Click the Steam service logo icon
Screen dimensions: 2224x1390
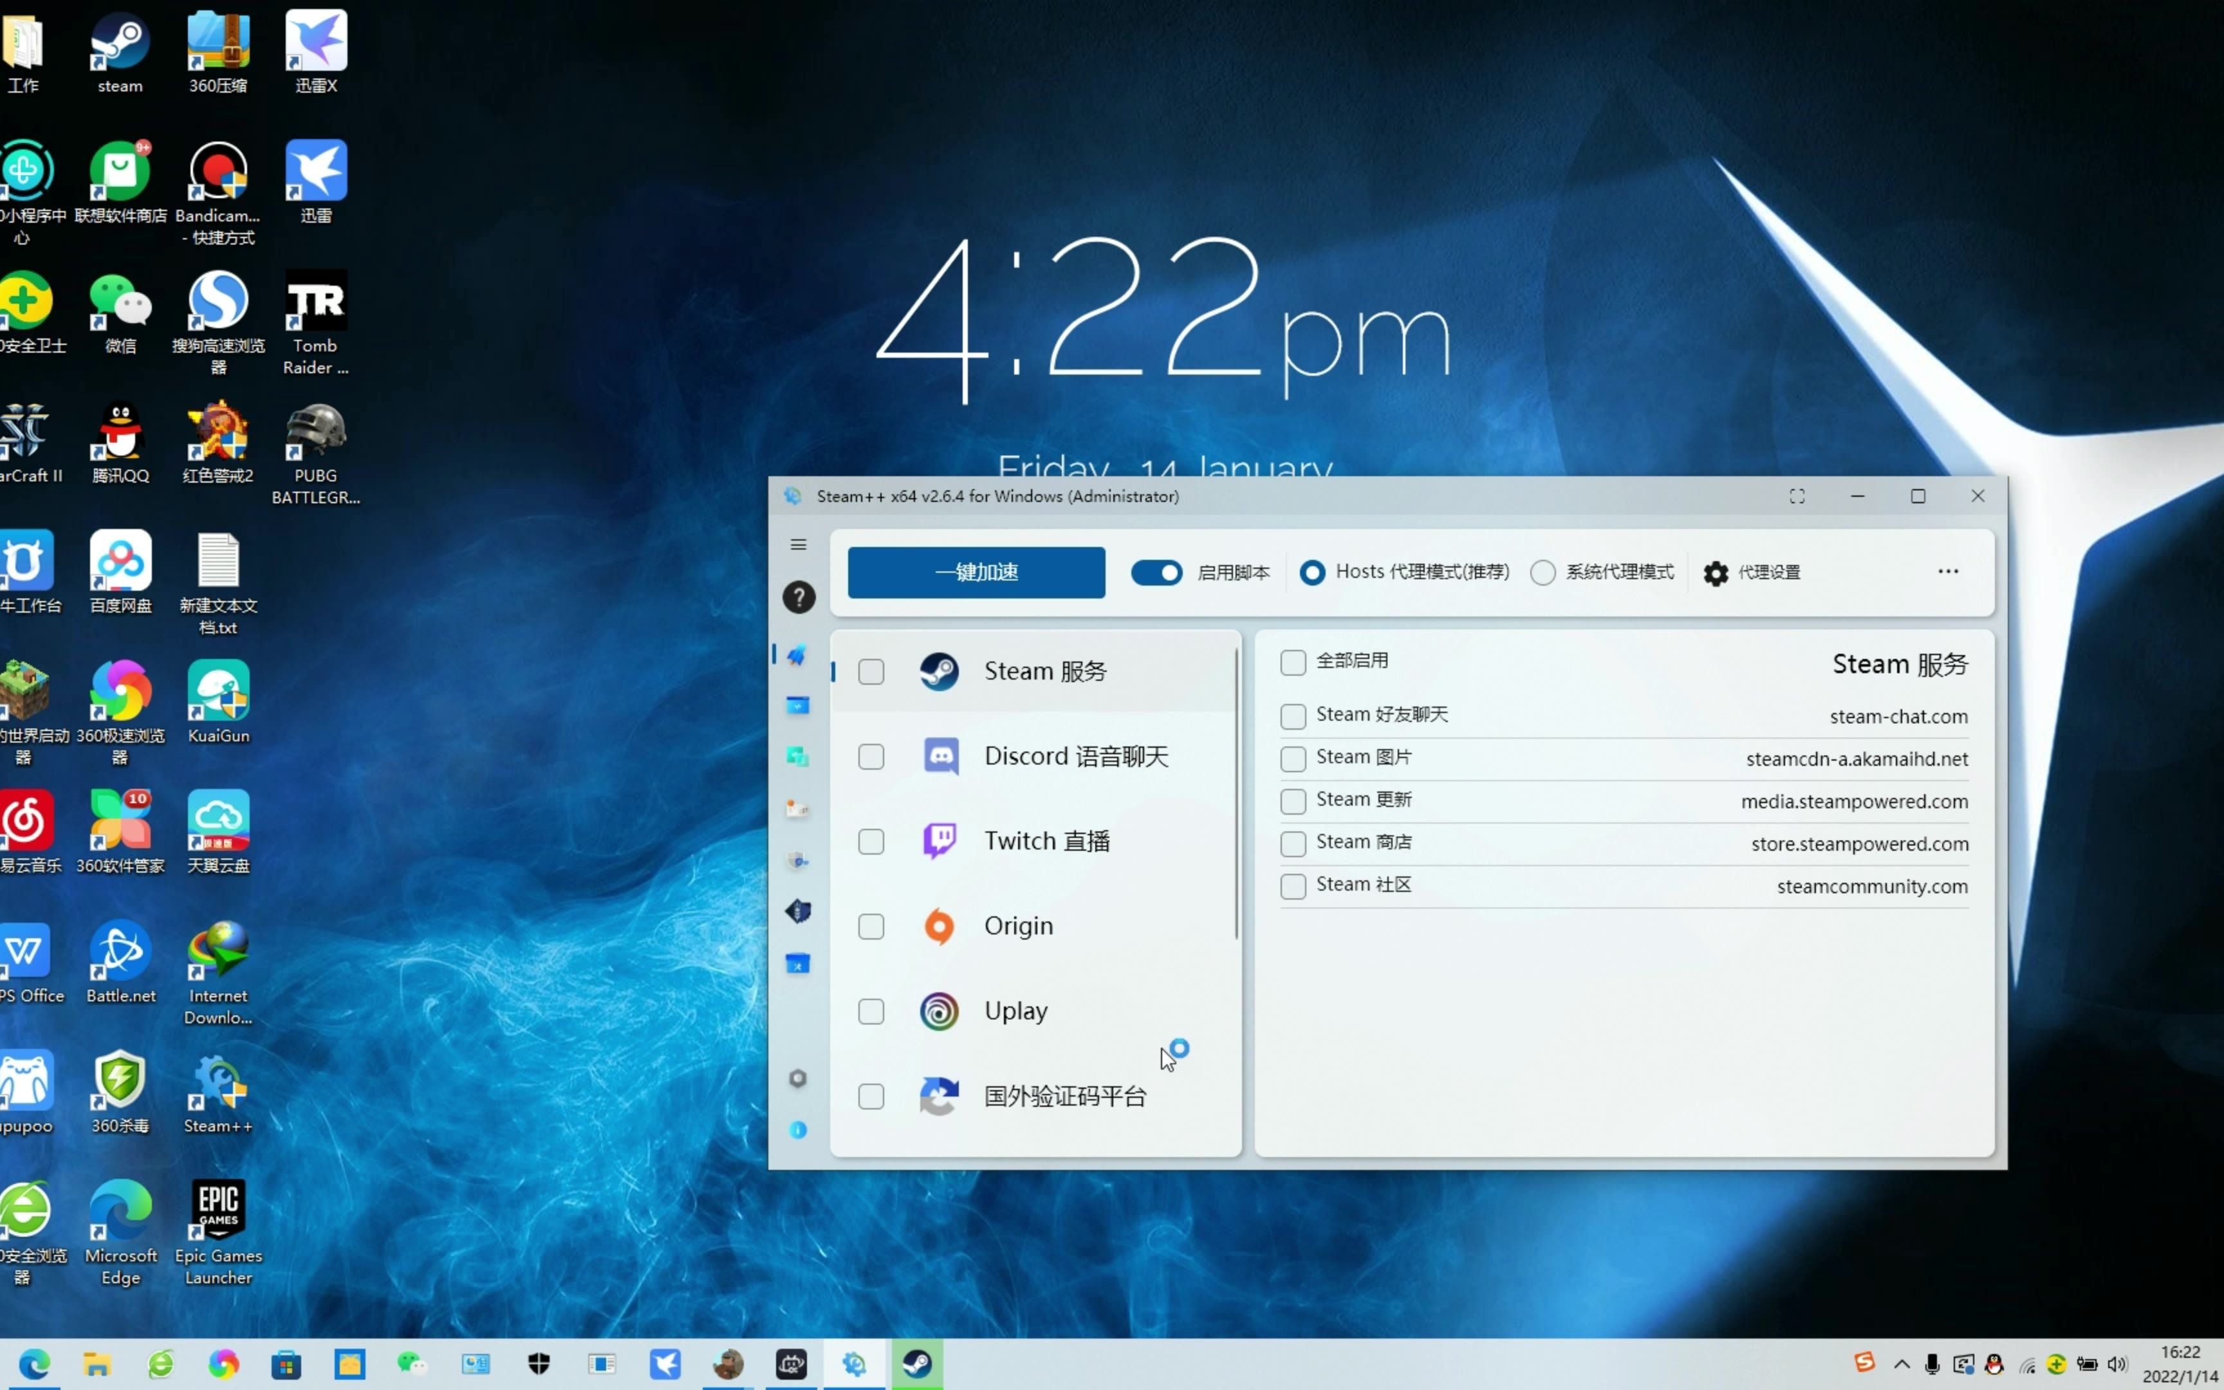click(x=938, y=672)
